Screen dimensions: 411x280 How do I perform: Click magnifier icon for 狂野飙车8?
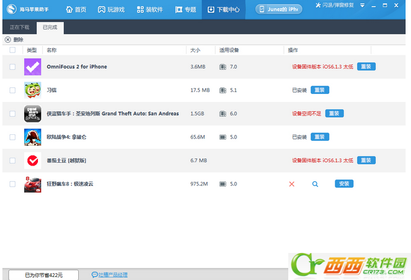pyautogui.click(x=315, y=184)
